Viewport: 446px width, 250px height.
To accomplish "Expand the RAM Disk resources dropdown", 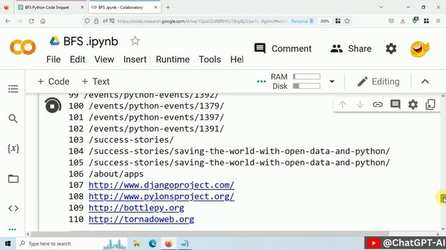I will (332, 82).
